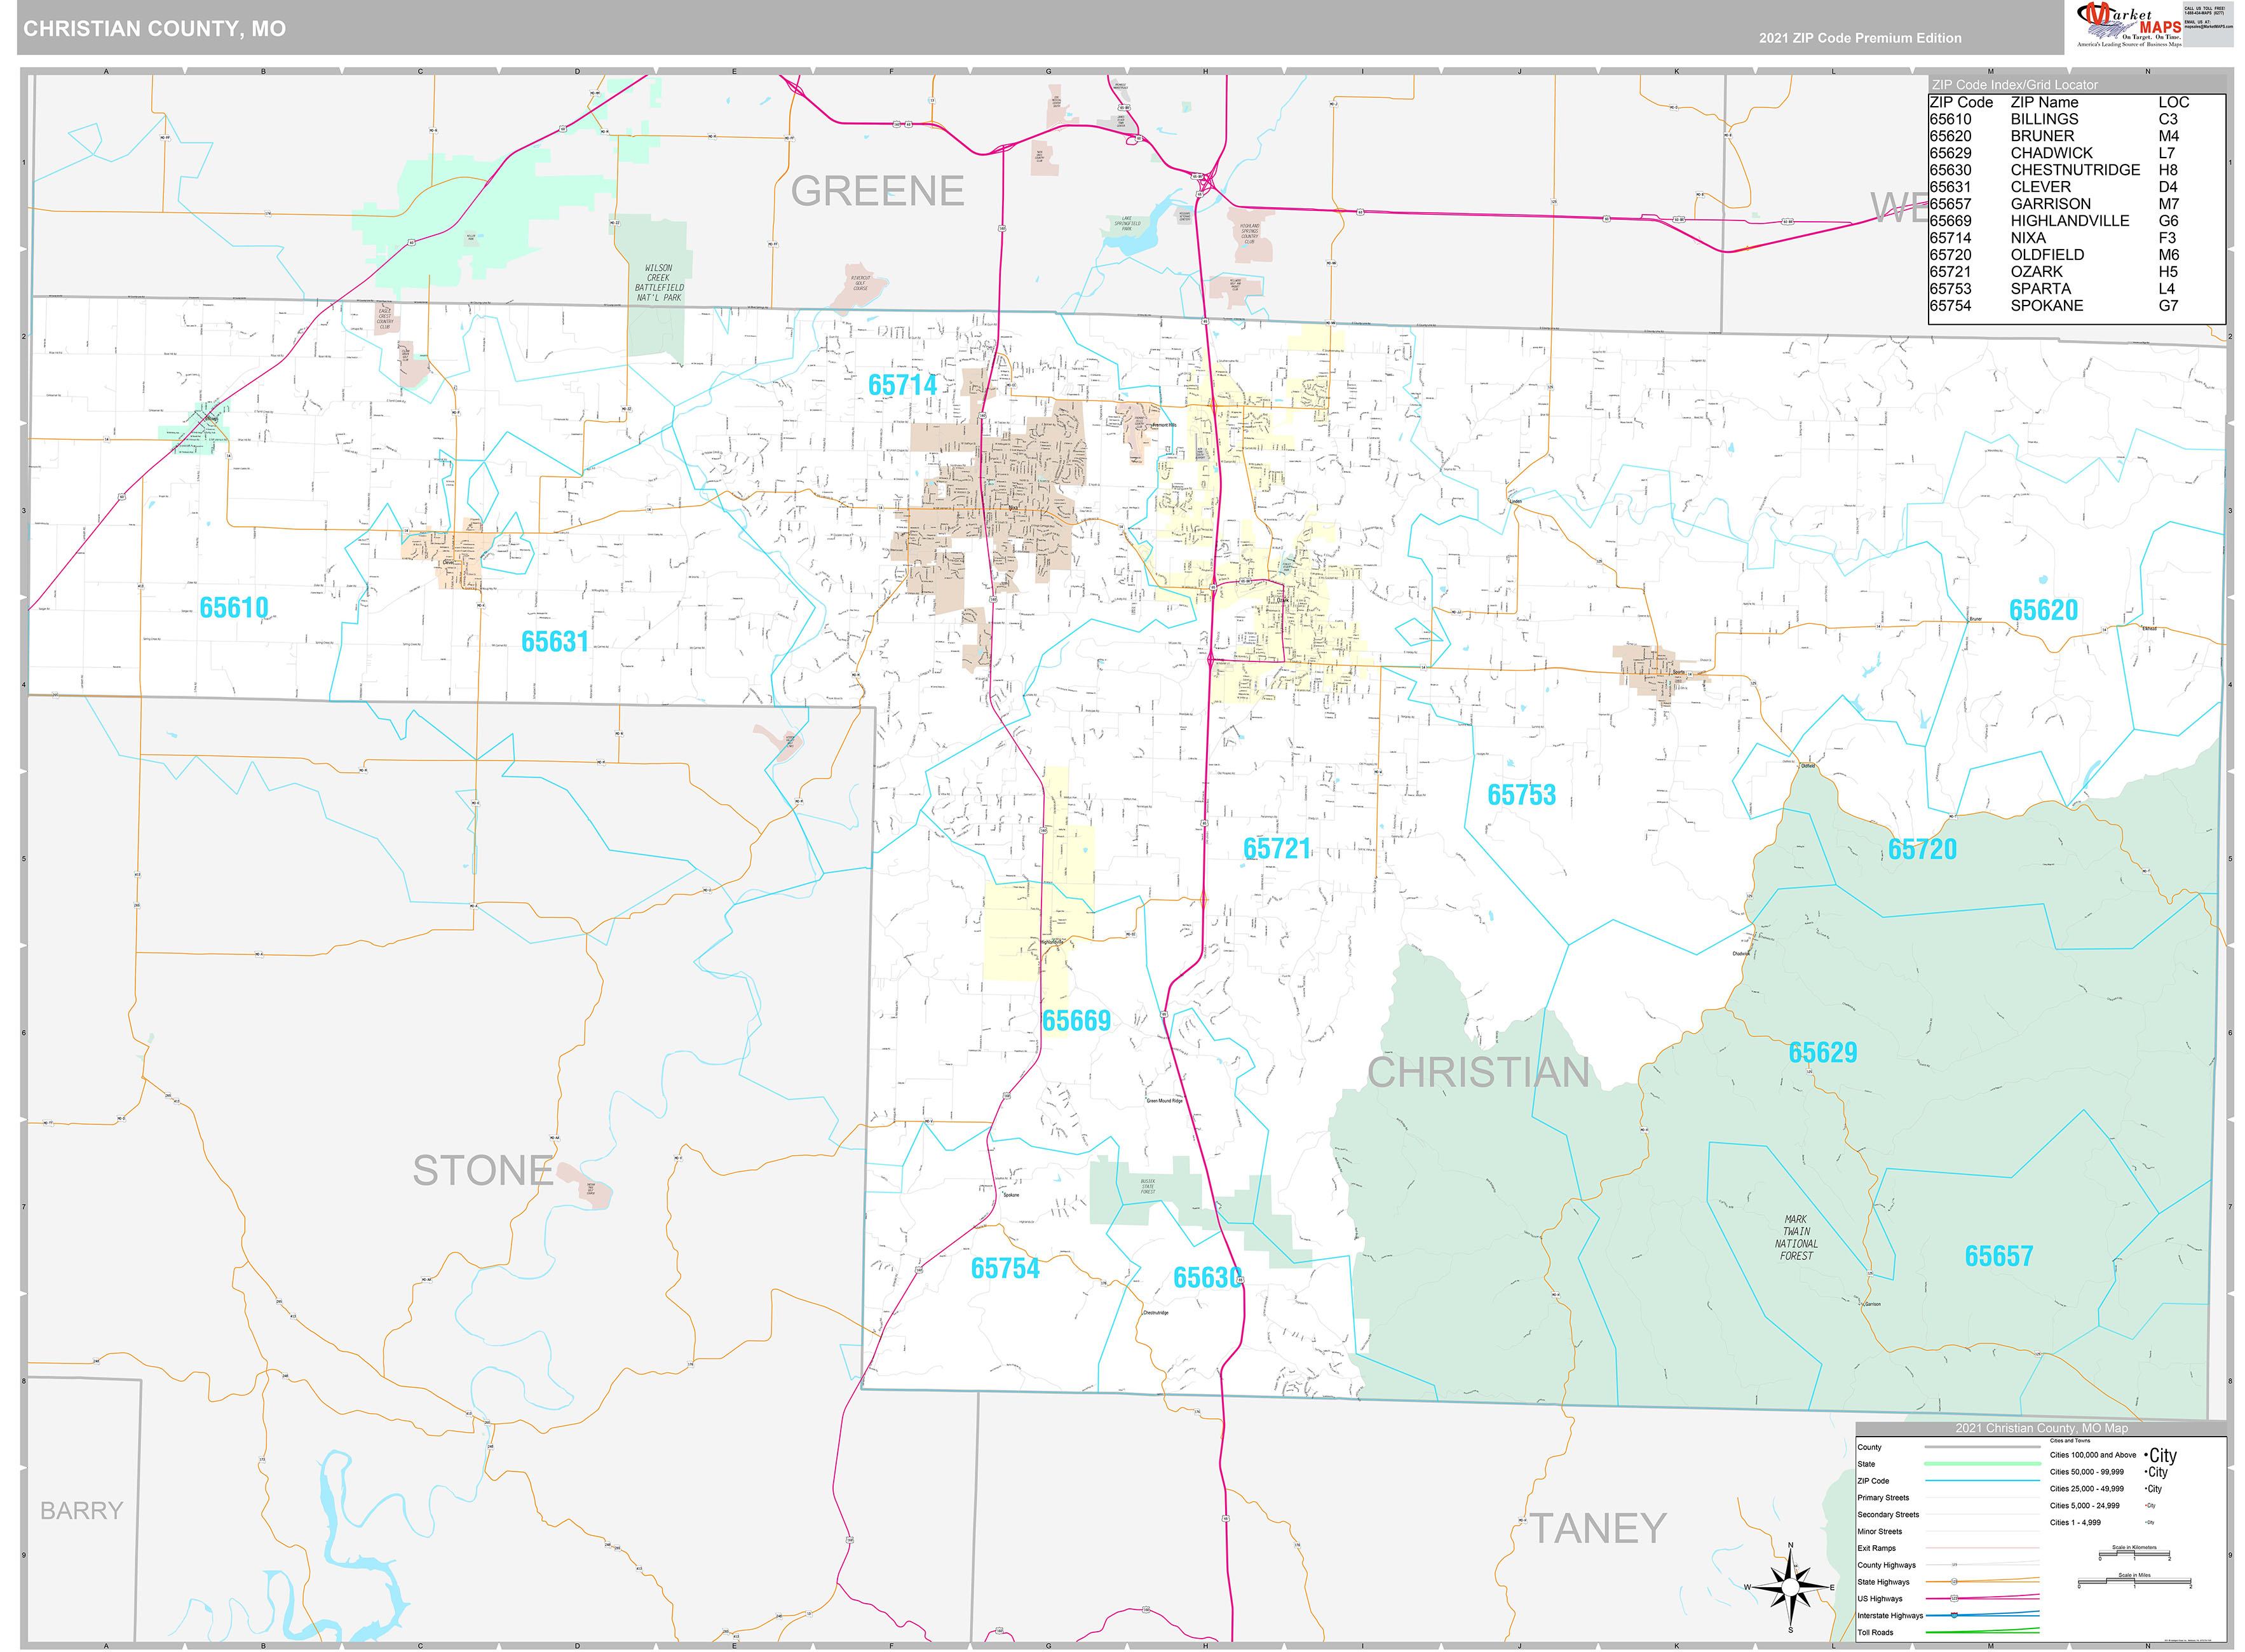Image resolution: width=2245 pixels, height=1652 pixels.
Task: Click the large gray CHRISTIAN county label
Action: point(1478,1073)
